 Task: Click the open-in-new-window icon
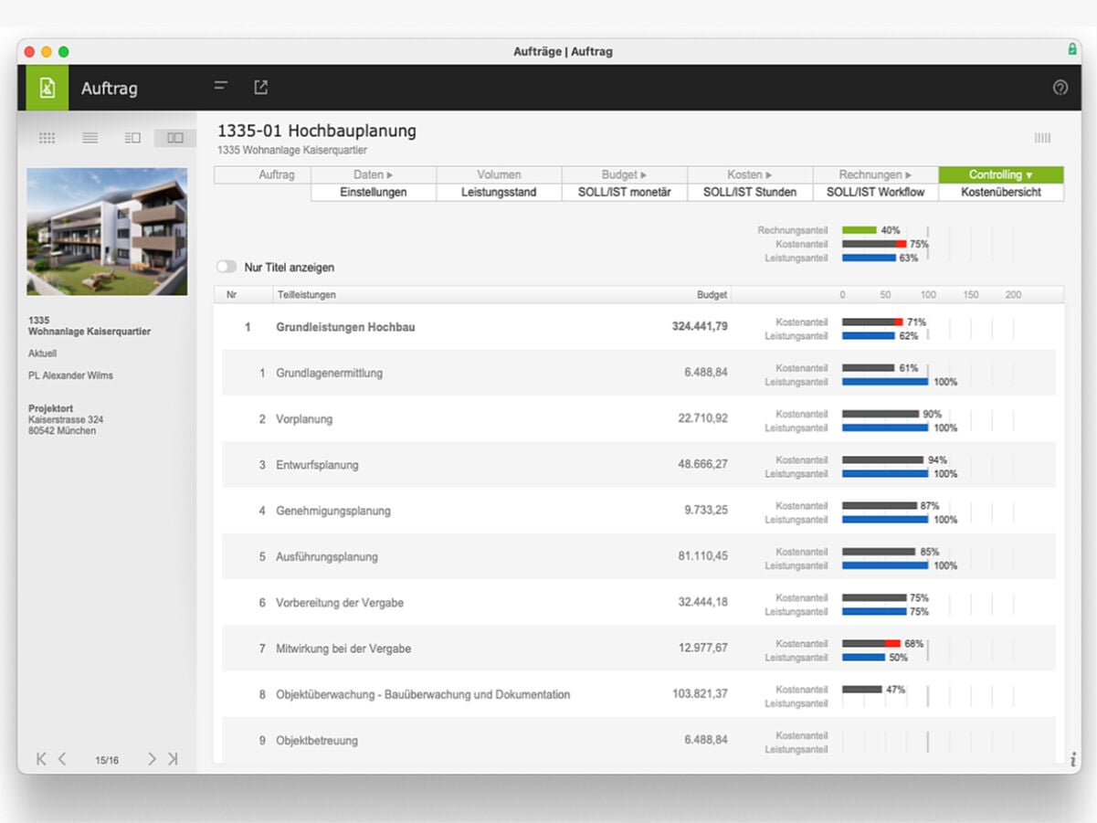coord(261,87)
